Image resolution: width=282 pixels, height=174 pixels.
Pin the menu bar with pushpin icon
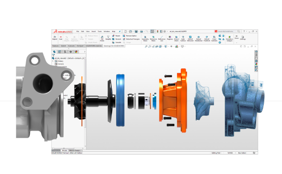[120, 32]
